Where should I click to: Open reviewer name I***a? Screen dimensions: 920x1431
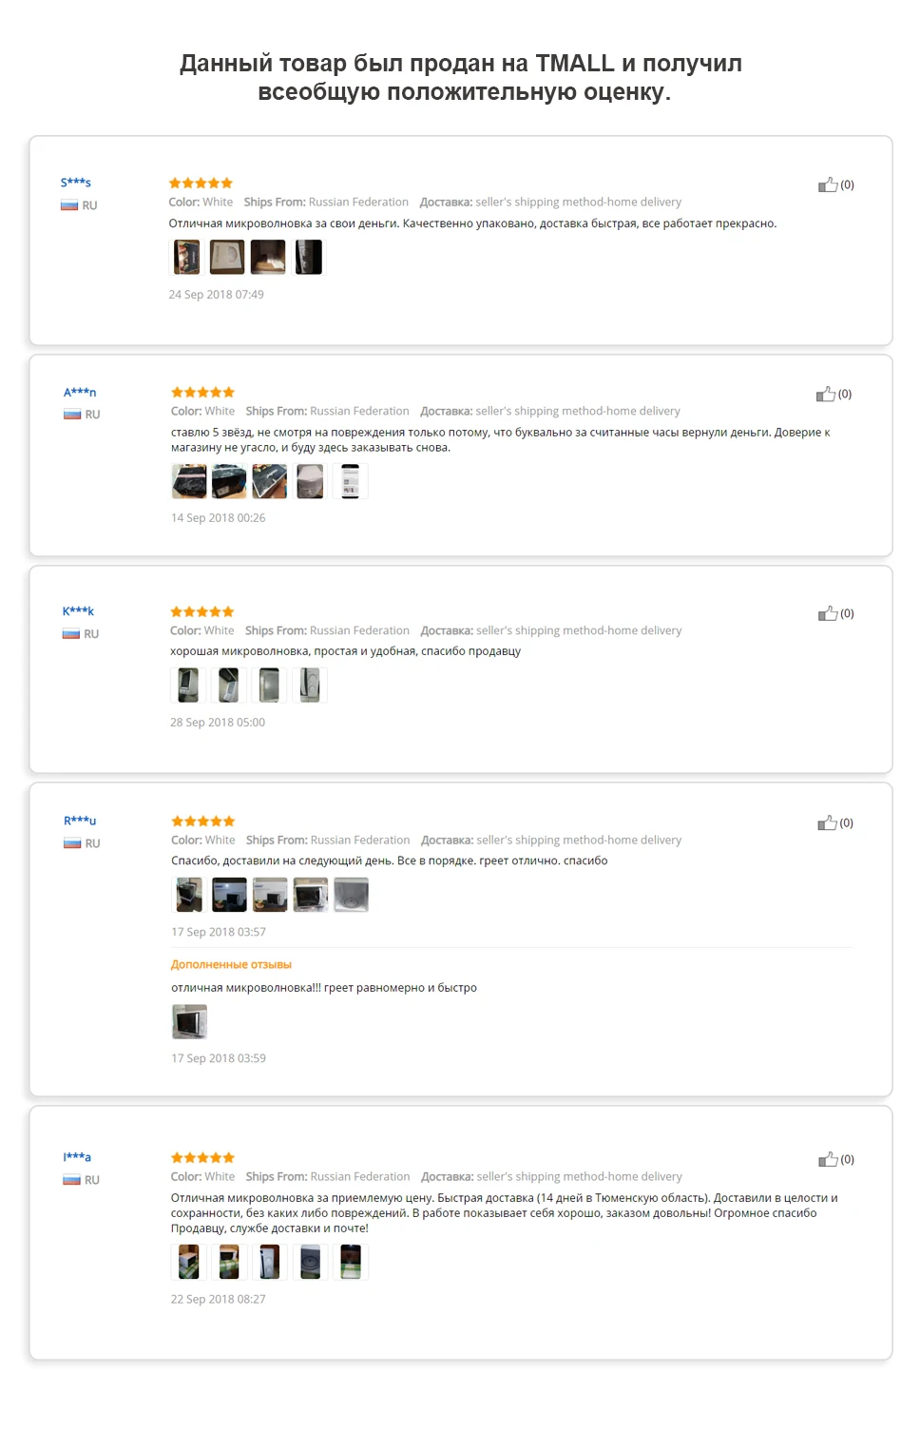[x=77, y=1157]
